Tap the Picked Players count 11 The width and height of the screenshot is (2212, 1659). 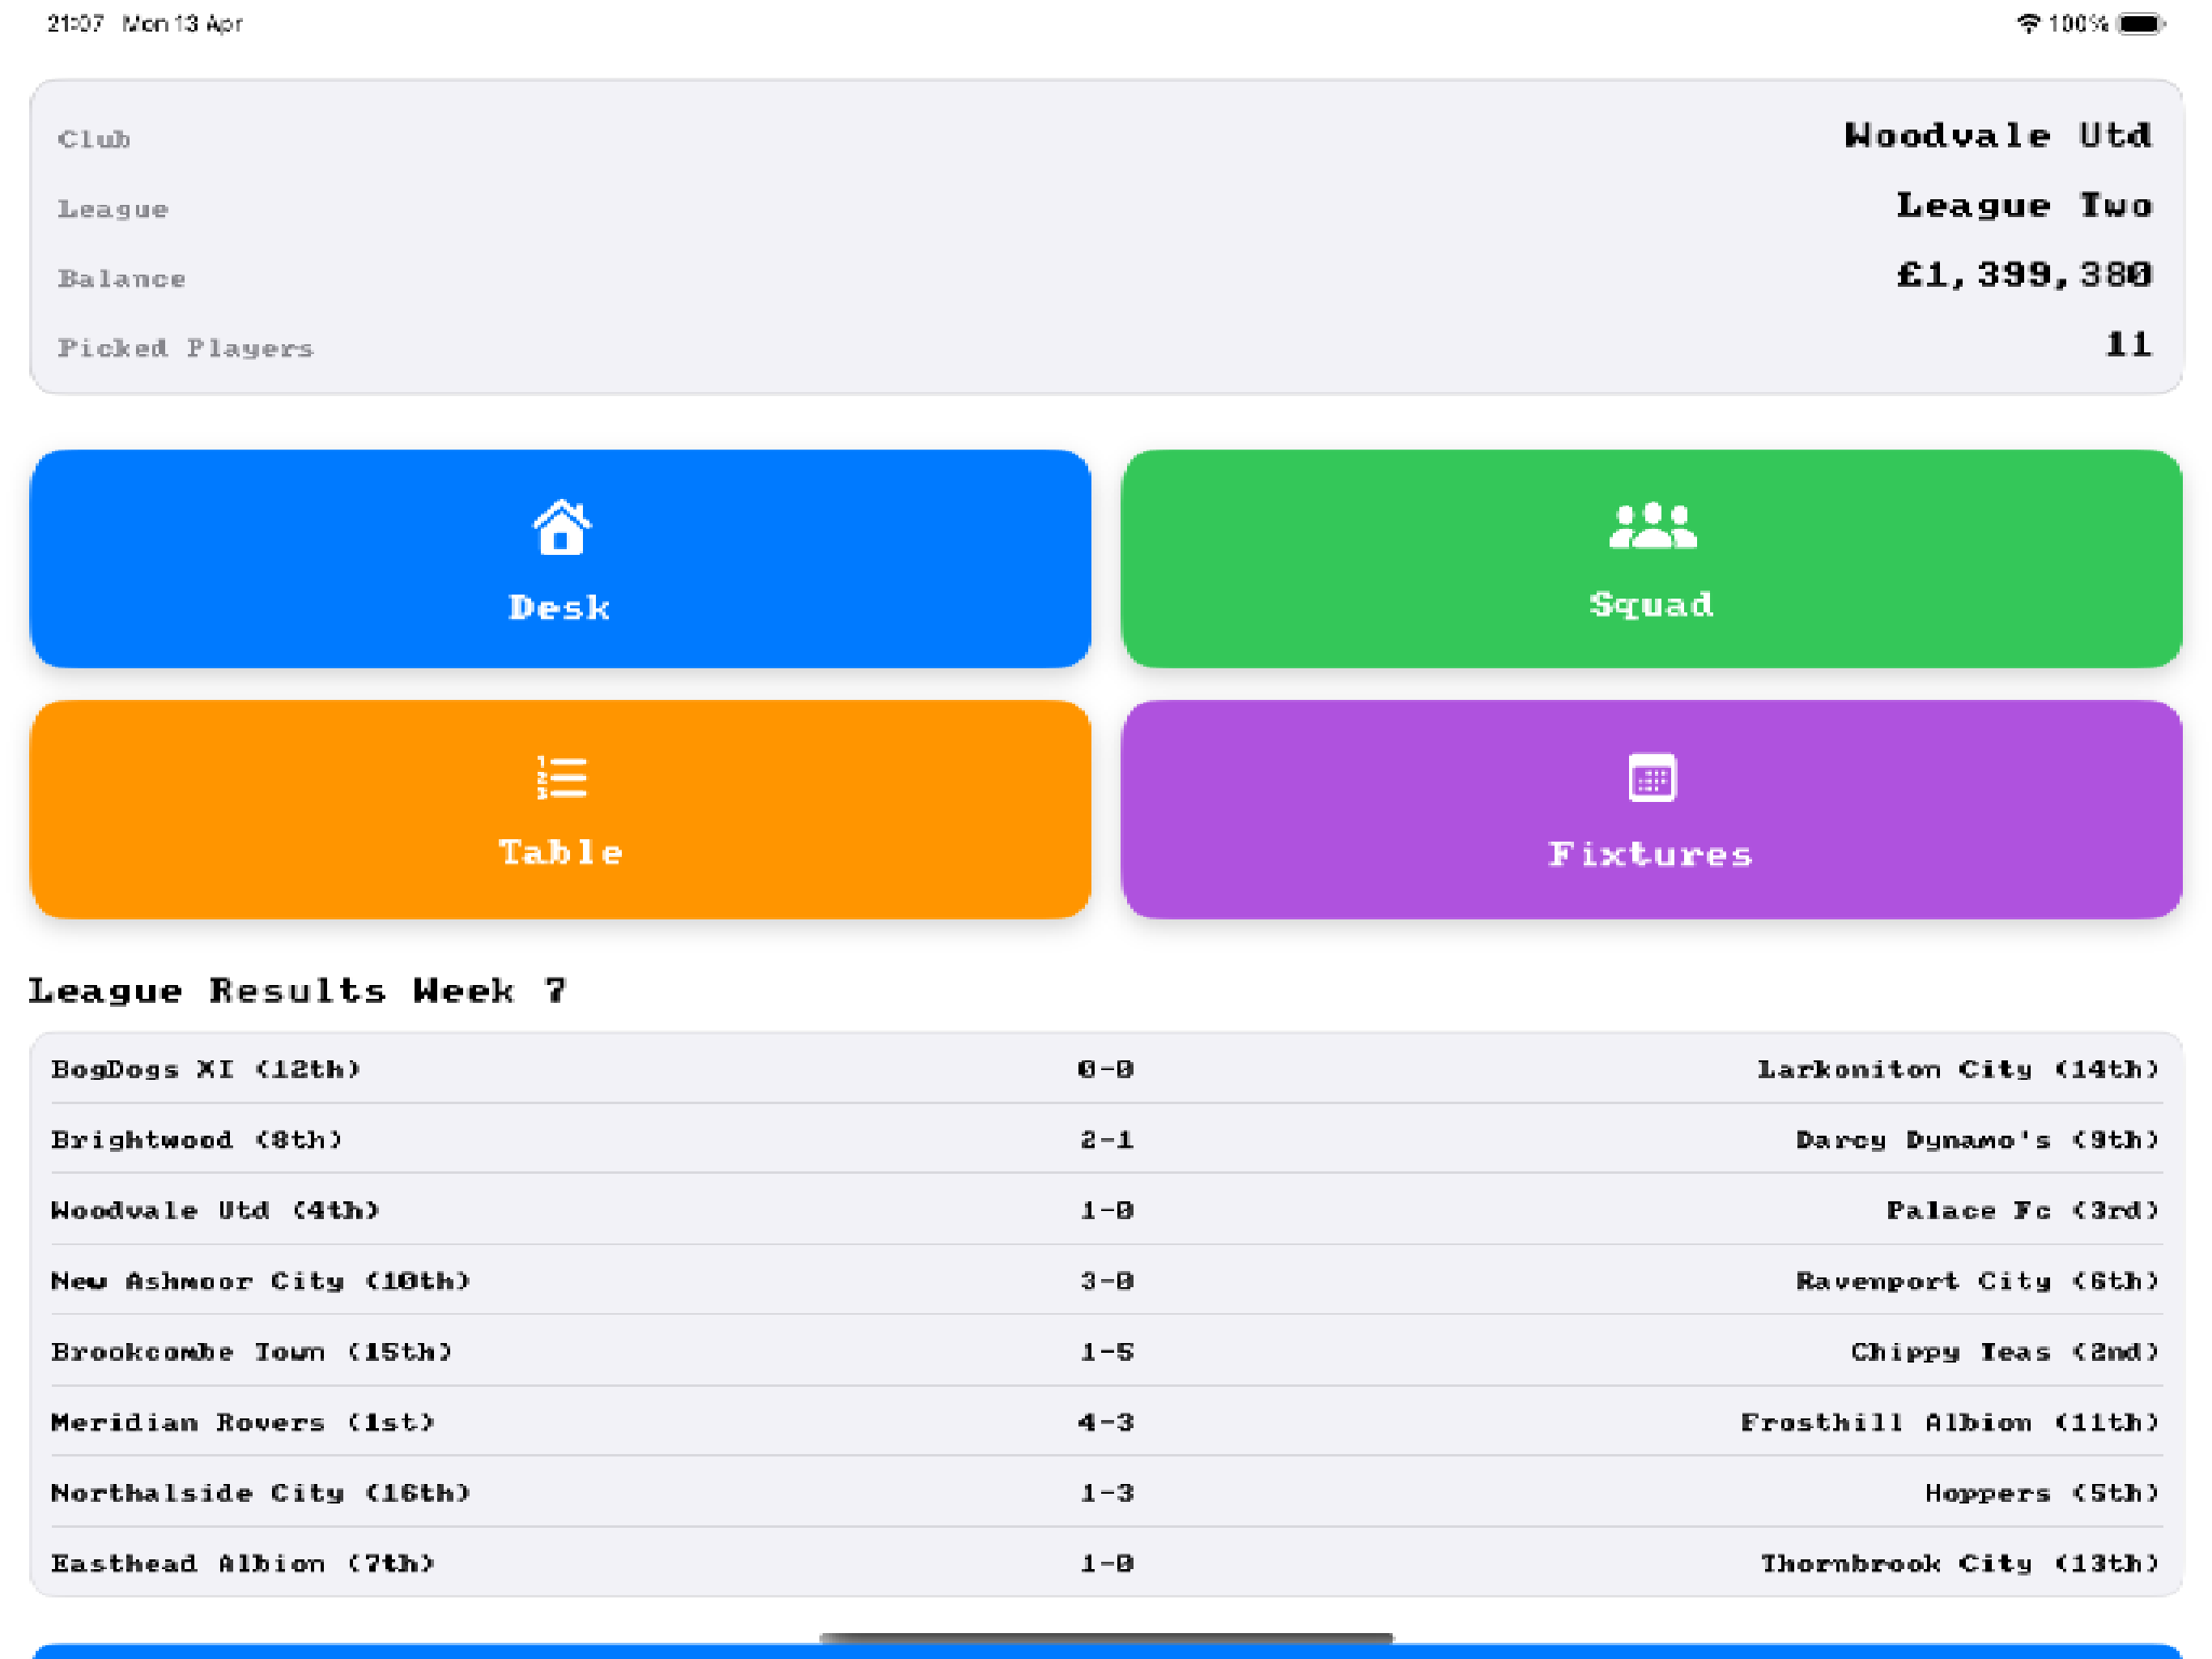tap(2128, 344)
